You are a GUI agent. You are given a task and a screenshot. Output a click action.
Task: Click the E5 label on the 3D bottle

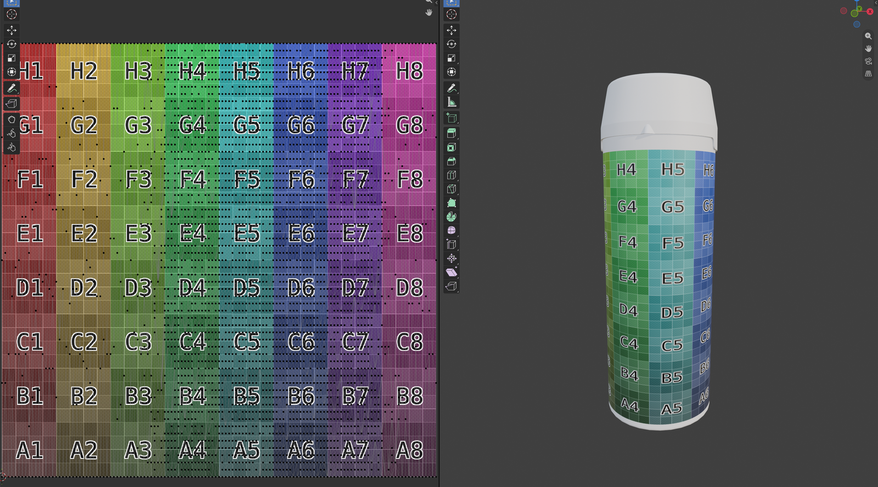point(673,278)
